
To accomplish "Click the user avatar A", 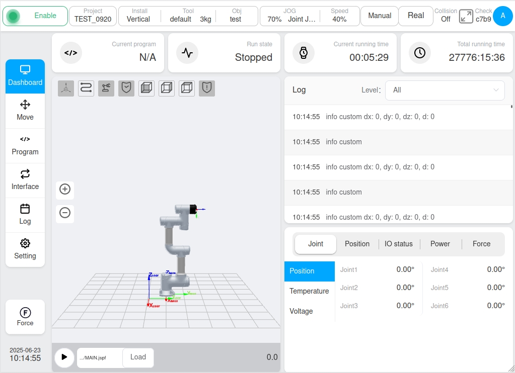I will pos(502,16).
